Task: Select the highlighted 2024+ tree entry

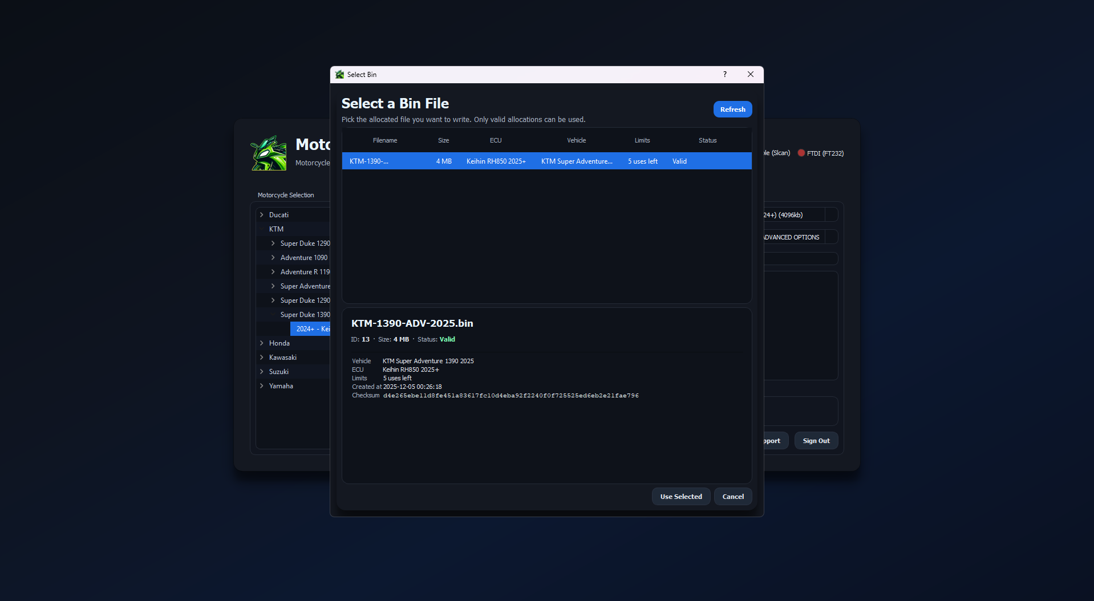Action: tap(311, 329)
